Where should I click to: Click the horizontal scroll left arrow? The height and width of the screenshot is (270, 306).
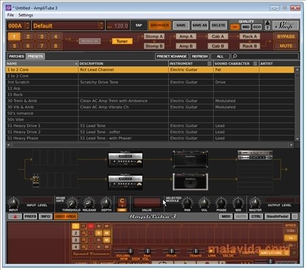9,145
